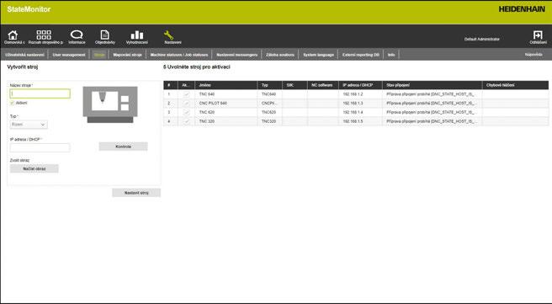Image resolution: width=552 pixels, height=304 pixels.
Task: Click the Kontrola button
Action: click(x=123, y=147)
